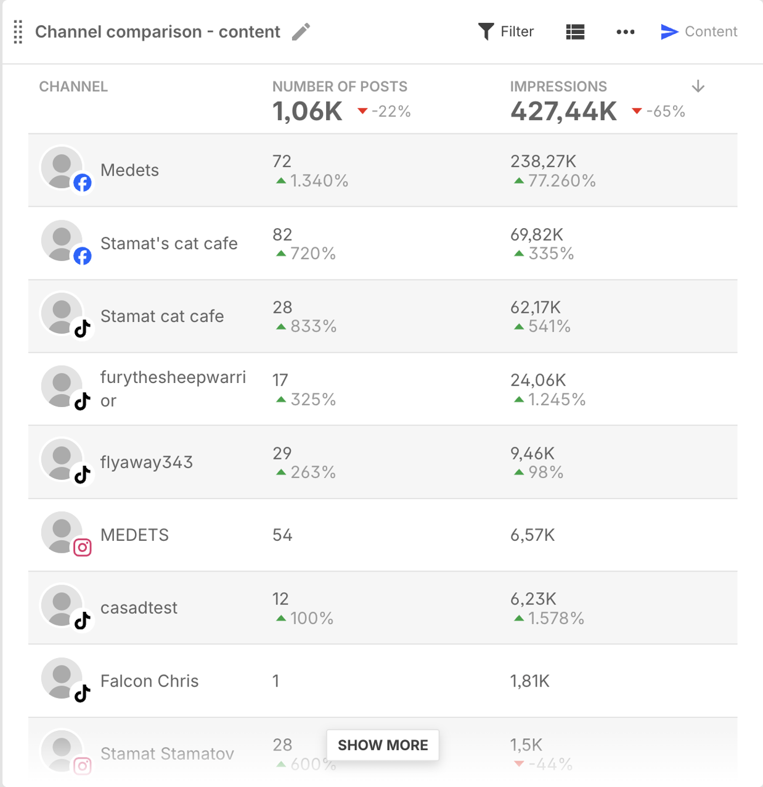Click the sort arrow on Impressions column
Viewport: 763px width, 787px height.
pos(697,86)
